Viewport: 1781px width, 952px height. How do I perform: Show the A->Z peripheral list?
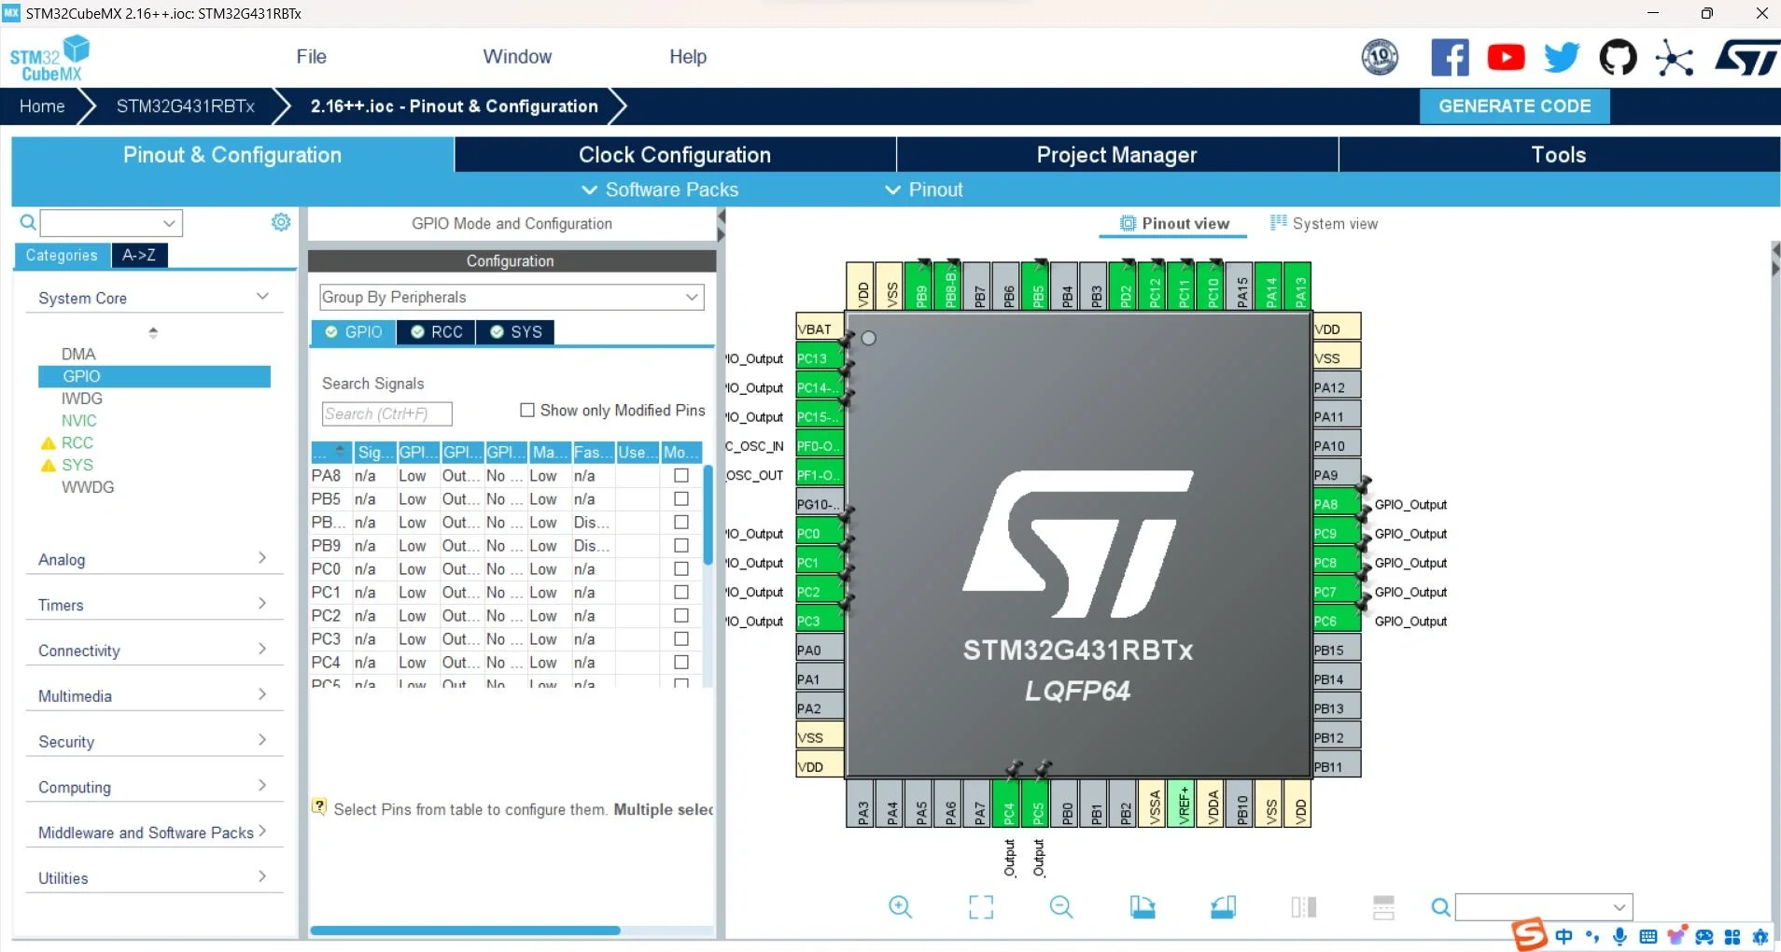(139, 255)
